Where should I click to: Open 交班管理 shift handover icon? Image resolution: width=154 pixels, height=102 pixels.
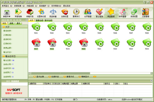click(146, 13)
